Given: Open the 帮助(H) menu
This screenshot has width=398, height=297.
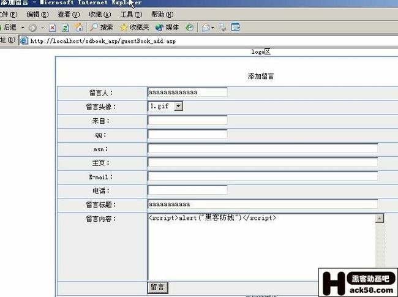Looking at the screenshot, I should 162,15.
